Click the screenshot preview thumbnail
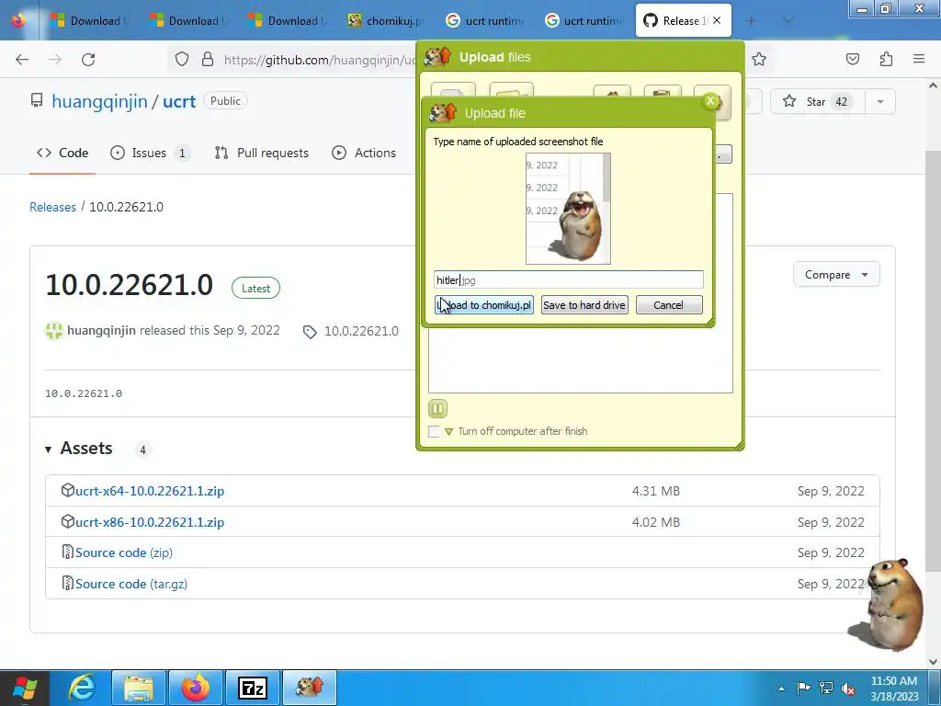This screenshot has width=941, height=706. click(x=568, y=209)
